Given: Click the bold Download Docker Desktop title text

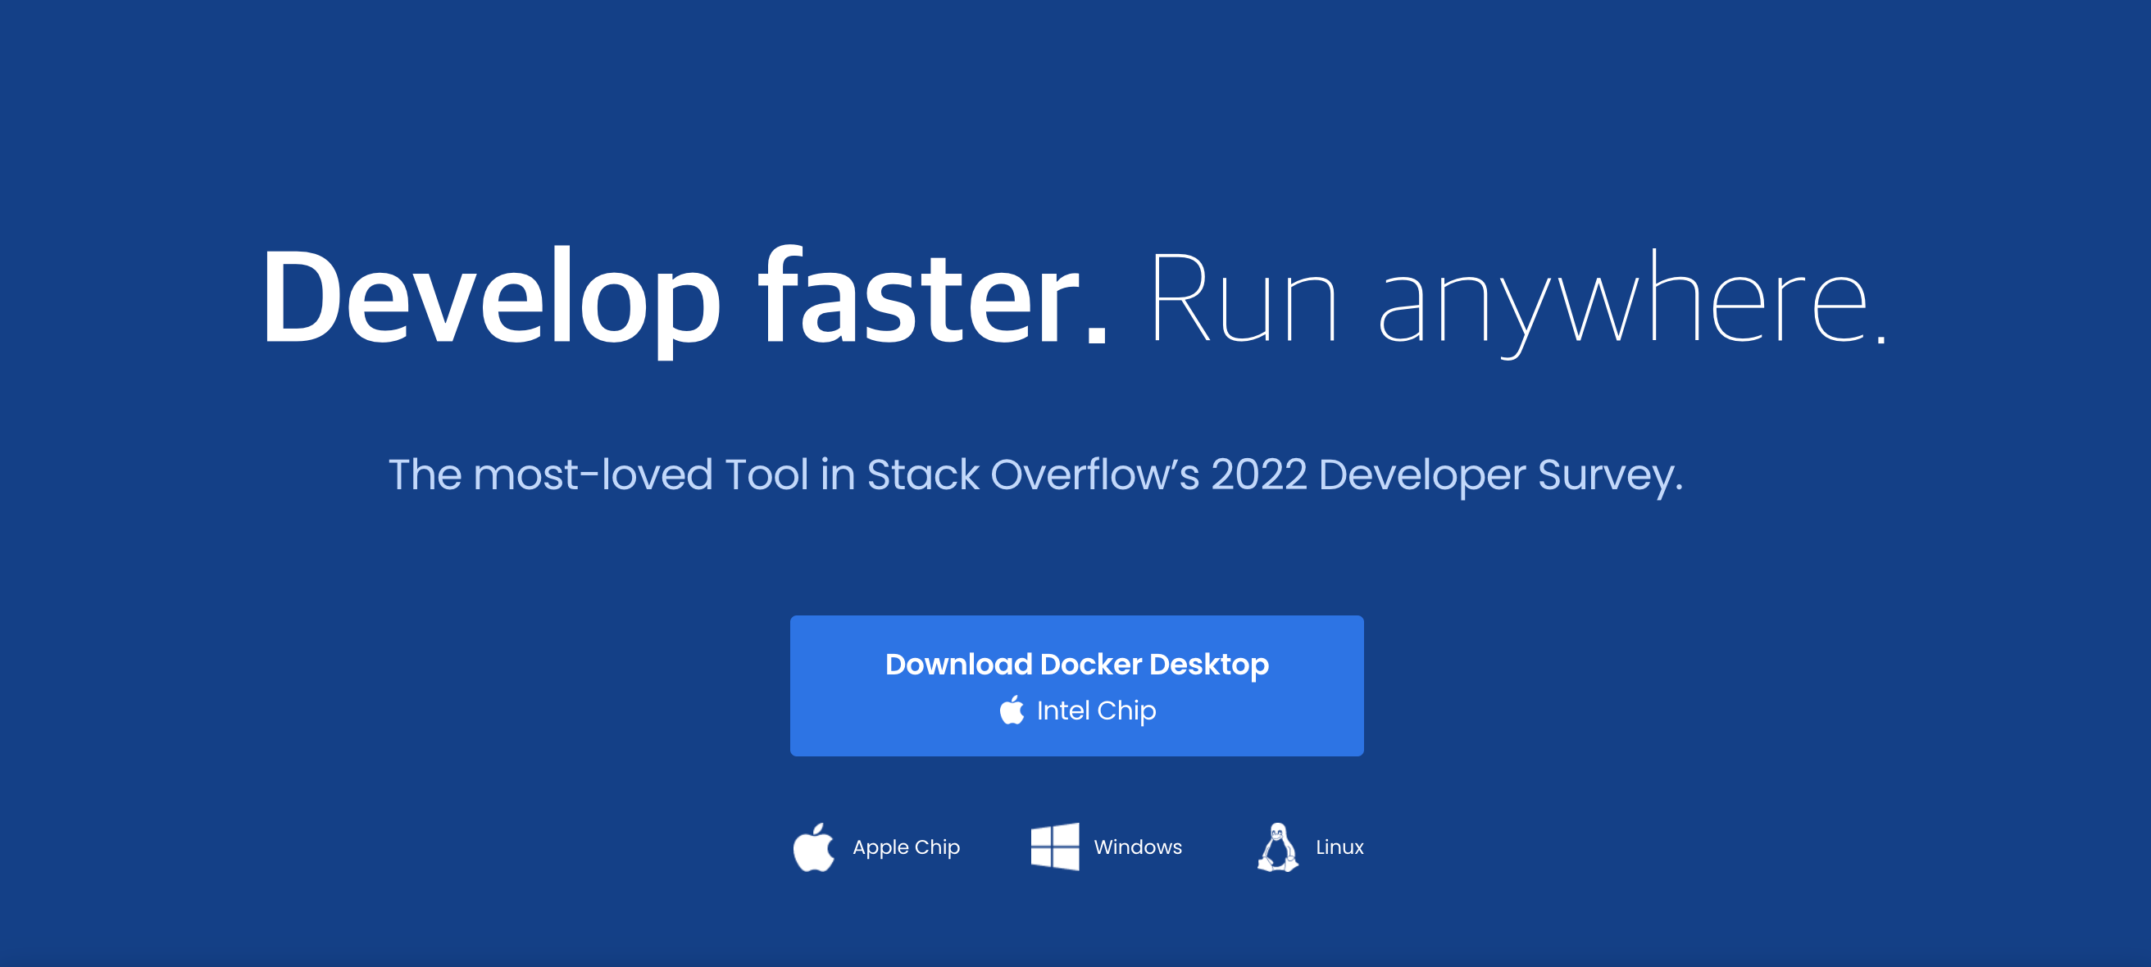Looking at the screenshot, I should tap(1076, 664).
